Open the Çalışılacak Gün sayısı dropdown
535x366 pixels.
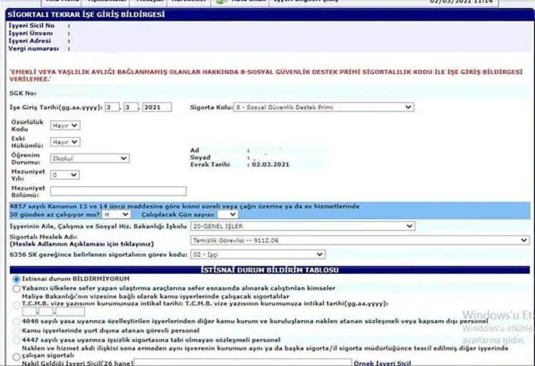click(x=228, y=215)
